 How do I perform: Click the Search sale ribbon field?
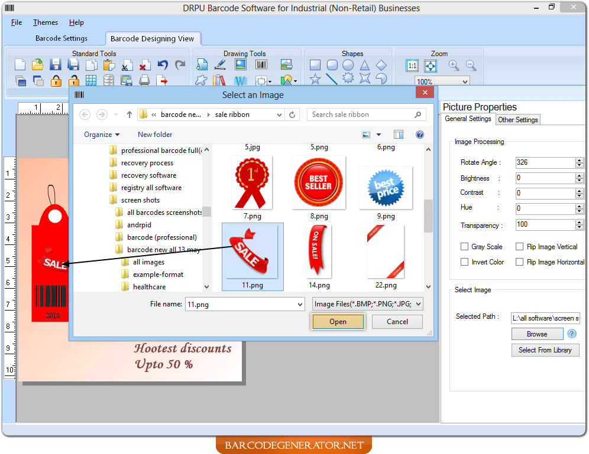tap(366, 115)
